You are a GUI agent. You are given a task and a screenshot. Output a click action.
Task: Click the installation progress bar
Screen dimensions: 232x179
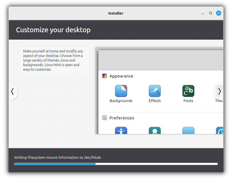(x=115, y=164)
